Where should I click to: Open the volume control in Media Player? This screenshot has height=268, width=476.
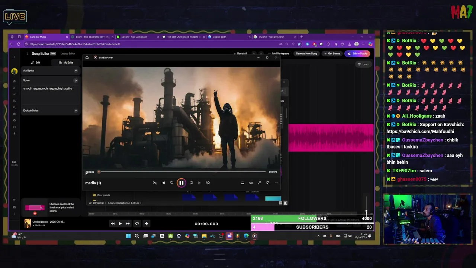click(251, 183)
